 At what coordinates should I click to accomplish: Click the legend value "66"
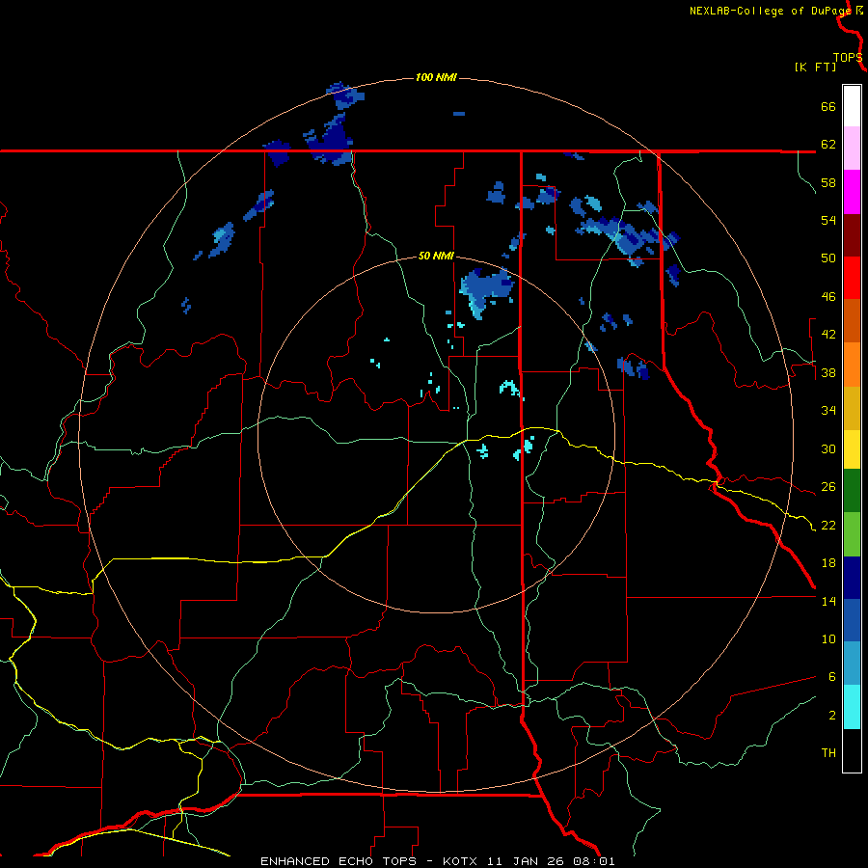828,106
